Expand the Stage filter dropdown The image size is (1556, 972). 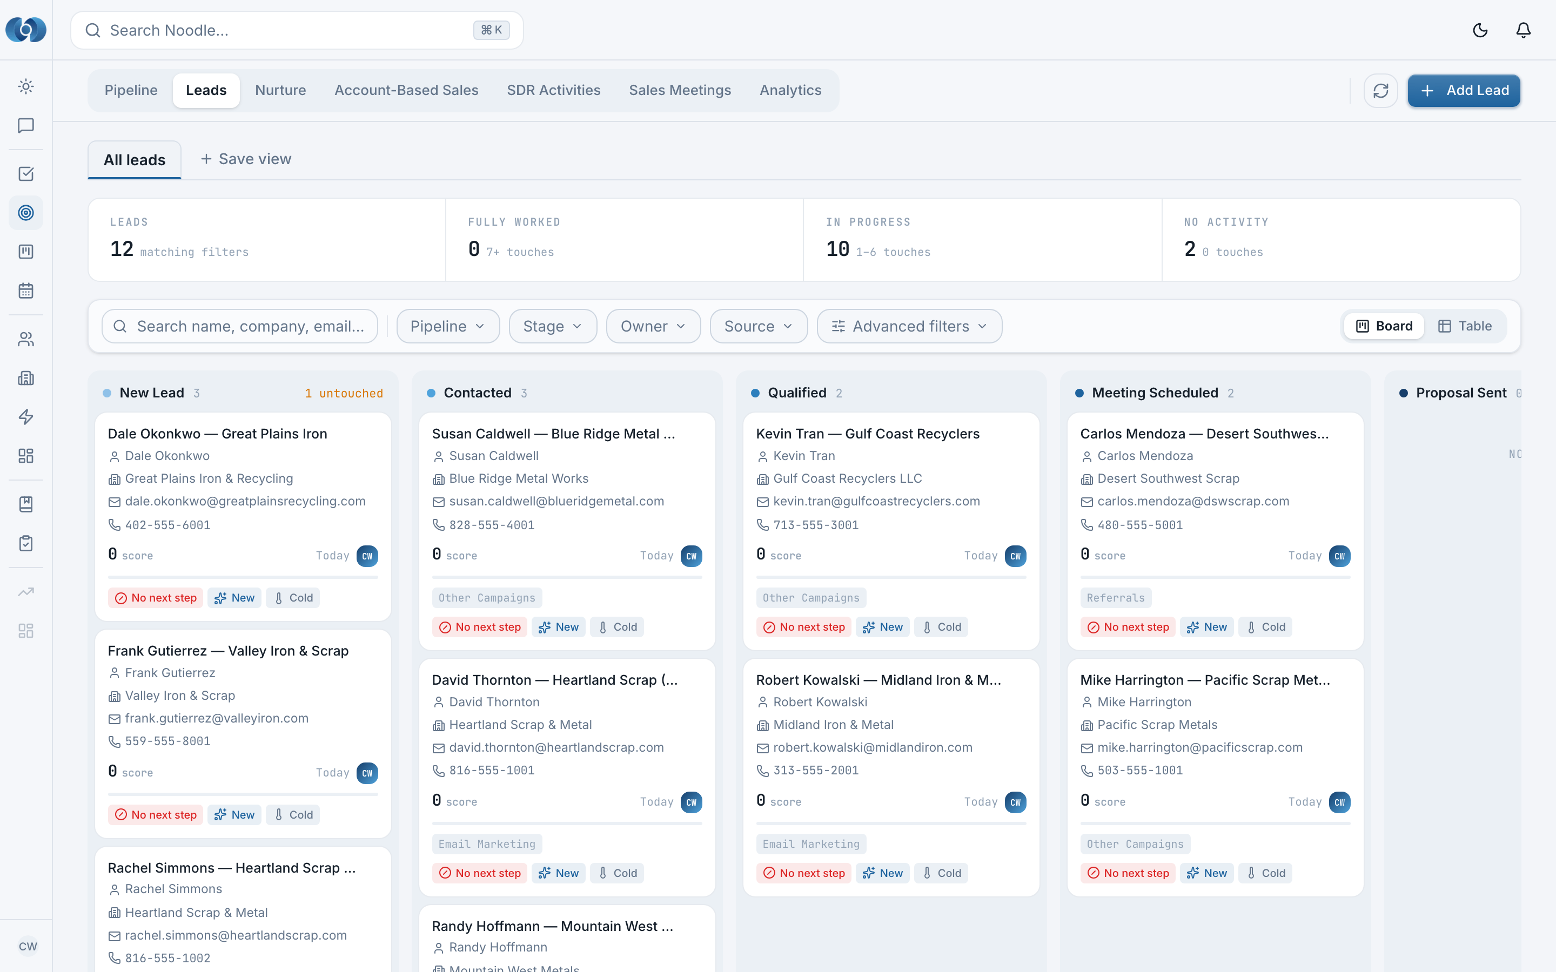(x=553, y=326)
